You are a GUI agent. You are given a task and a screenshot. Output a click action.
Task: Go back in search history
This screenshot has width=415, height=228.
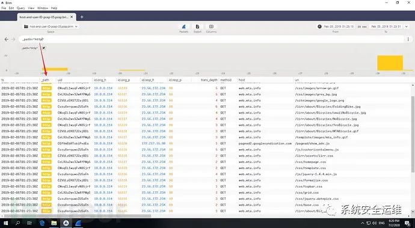pos(7,39)
